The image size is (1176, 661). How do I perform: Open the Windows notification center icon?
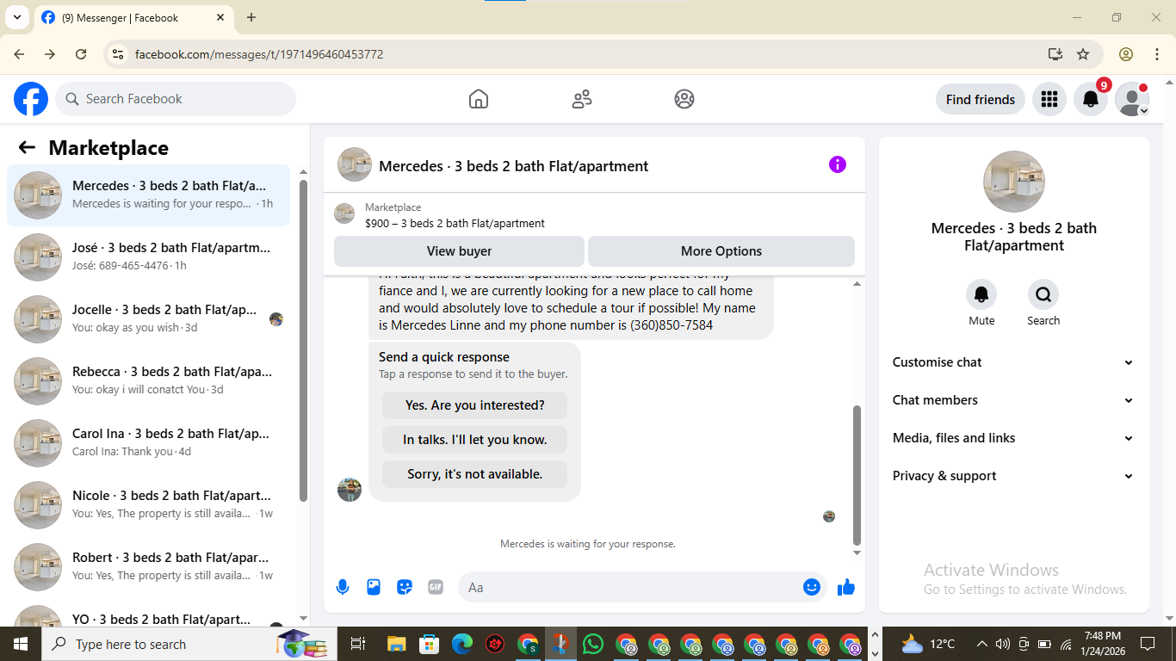[1148, 644]
